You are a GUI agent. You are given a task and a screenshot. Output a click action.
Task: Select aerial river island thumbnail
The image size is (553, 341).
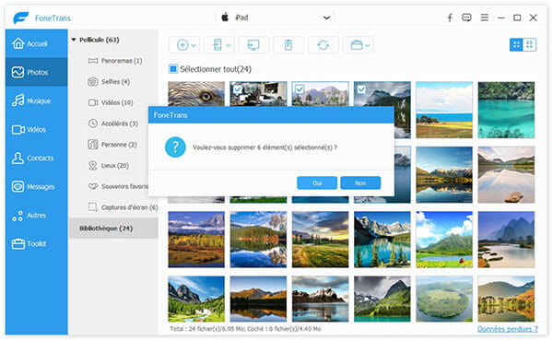click(x=444, y=299)
